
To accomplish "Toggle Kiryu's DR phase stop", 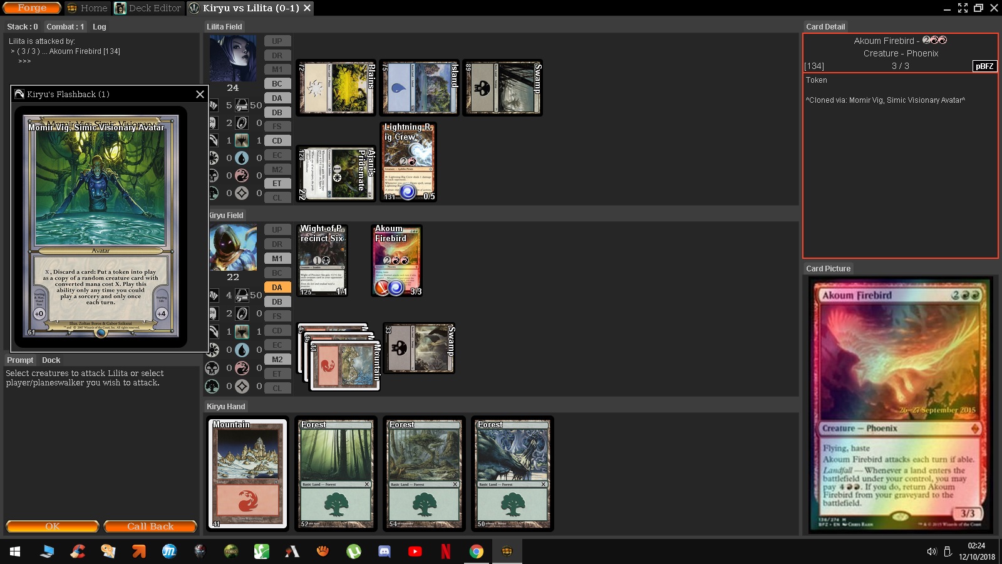I will click(277, 244).
